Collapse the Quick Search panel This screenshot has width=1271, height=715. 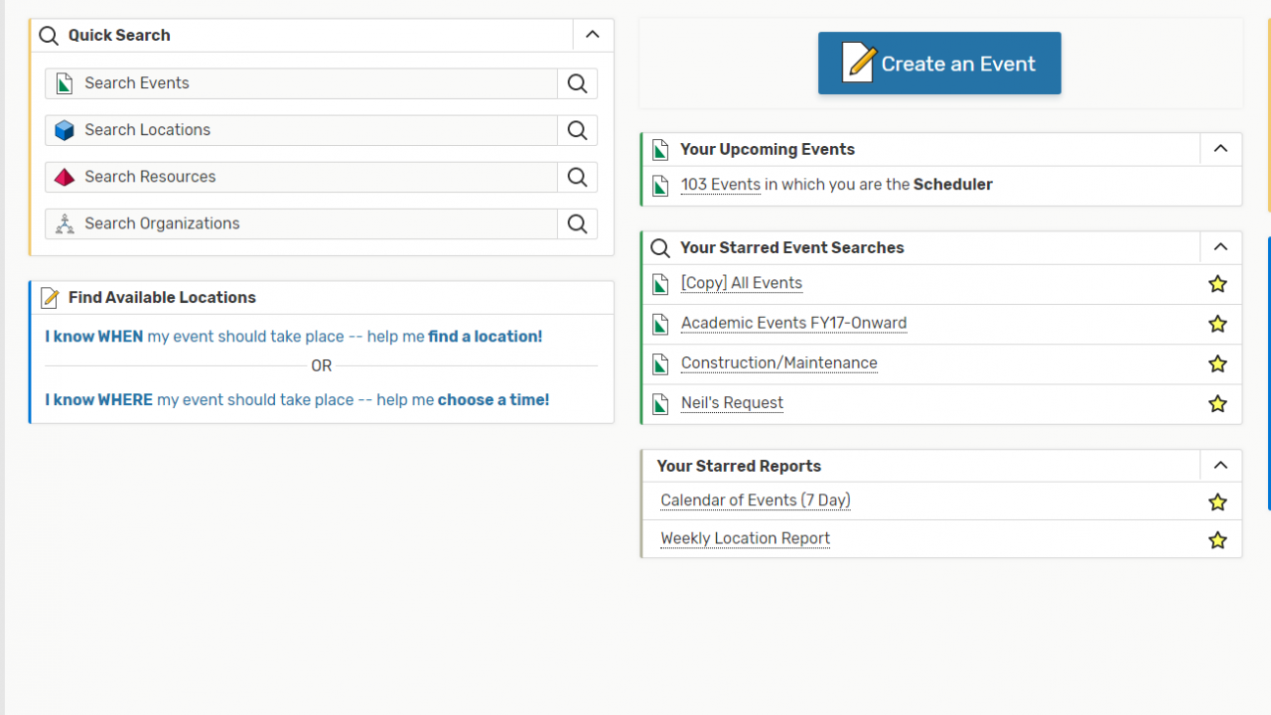[593, 35]
